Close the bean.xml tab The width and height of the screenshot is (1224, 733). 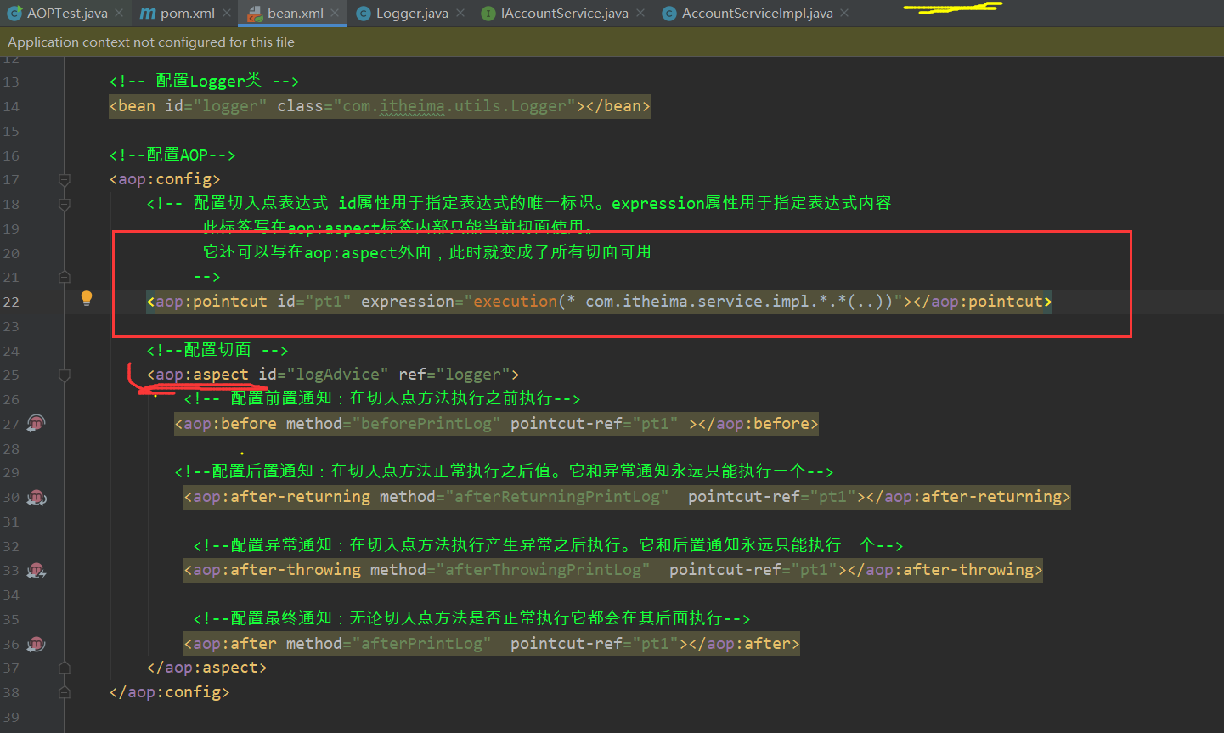pos(335,14)
